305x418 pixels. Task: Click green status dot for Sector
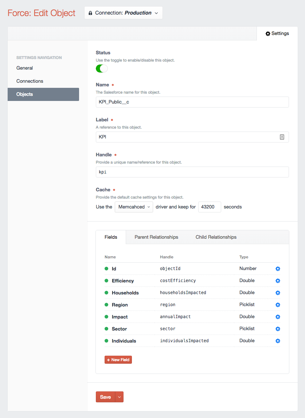click(x=106, y=328)
